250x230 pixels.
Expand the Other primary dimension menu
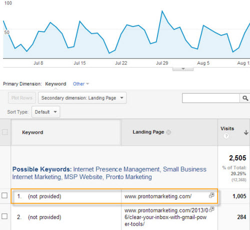coord(81,84)
